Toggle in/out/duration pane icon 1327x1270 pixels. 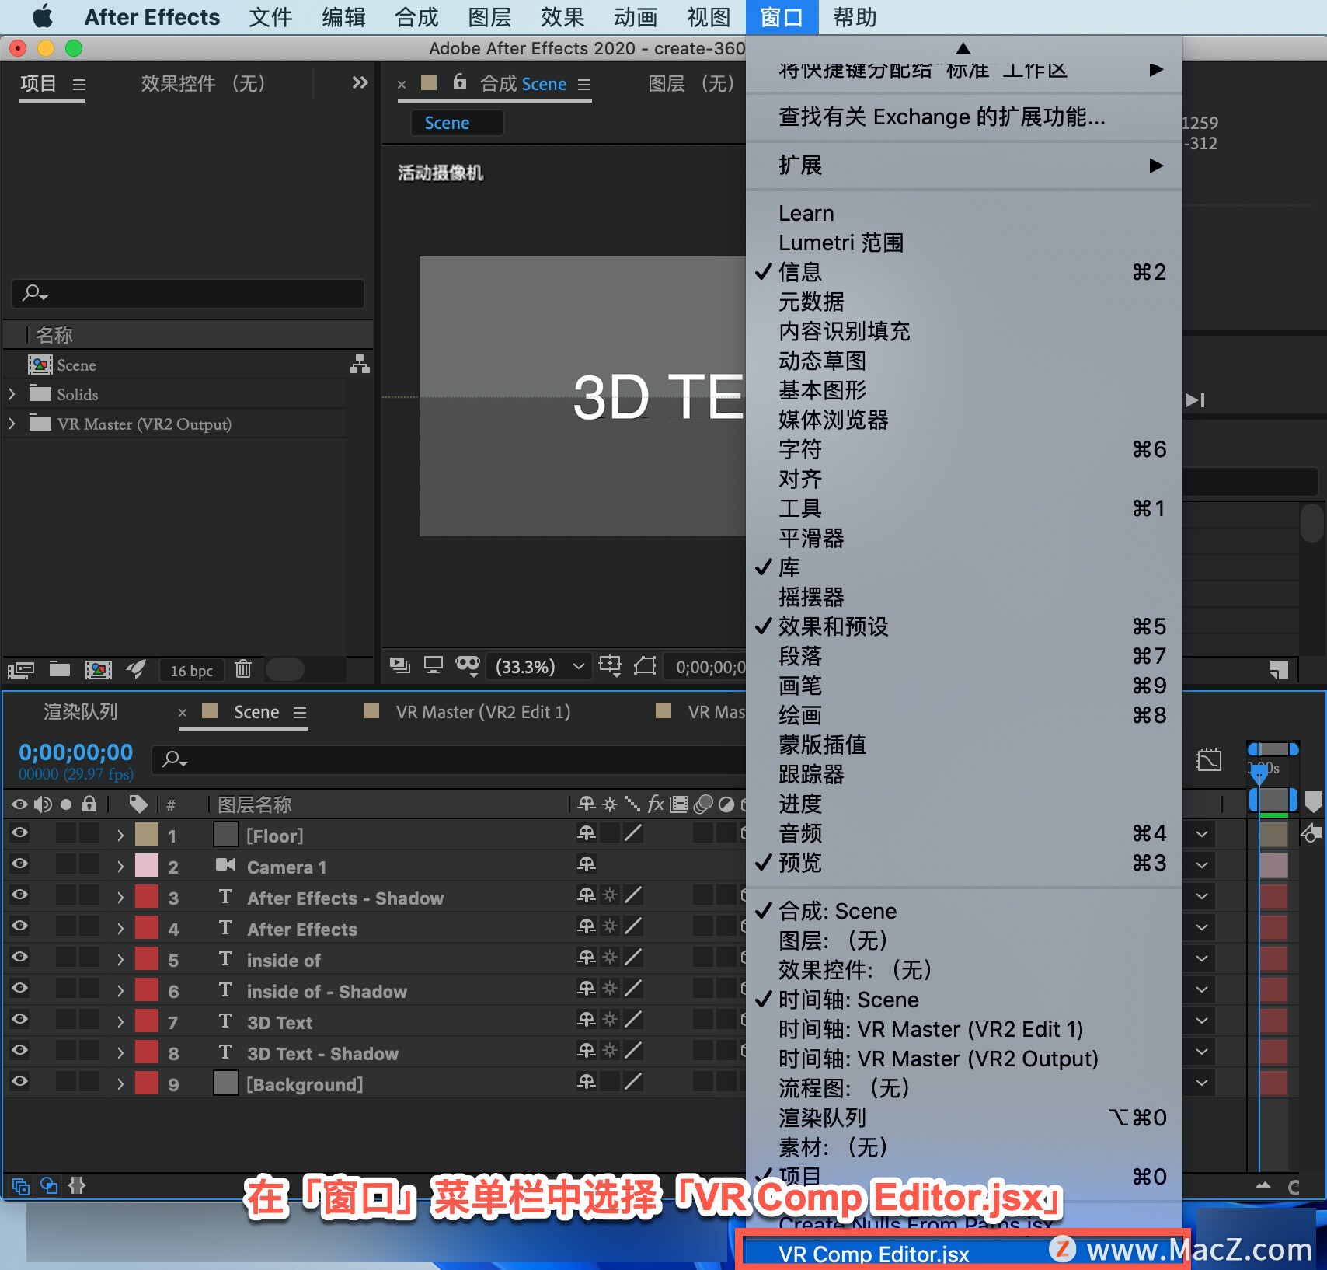tap(77, 1185)
